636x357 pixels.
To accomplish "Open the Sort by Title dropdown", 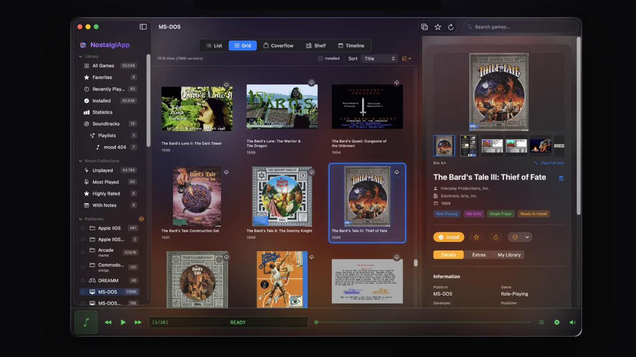I will pyautogui.click(x=379, y=59).
